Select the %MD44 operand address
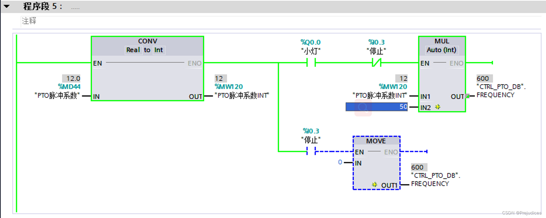 69,87
